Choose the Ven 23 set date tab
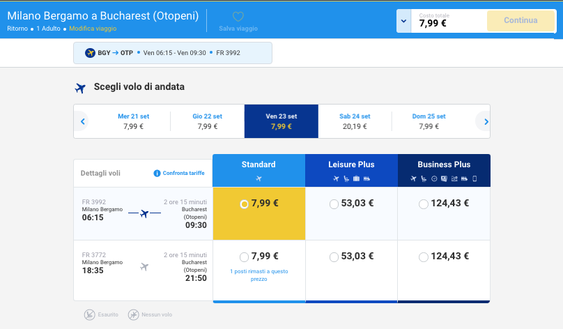The height and width of the screenshot is (329, 563). click(281, 121)
